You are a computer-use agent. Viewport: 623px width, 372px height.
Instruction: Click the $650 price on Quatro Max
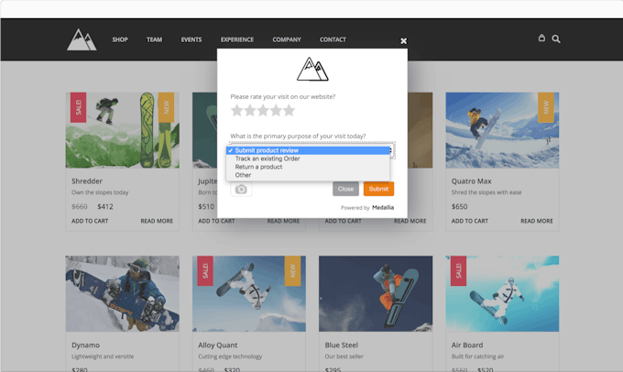[x=459, y=207]
